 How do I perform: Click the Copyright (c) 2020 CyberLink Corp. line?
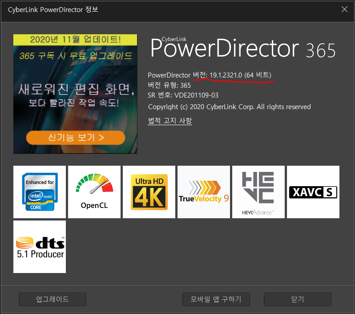point(230,107)
